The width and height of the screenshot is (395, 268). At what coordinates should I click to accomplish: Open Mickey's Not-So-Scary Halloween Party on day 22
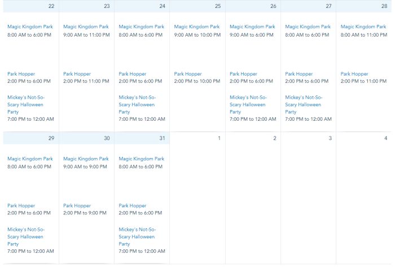point(26,104)
